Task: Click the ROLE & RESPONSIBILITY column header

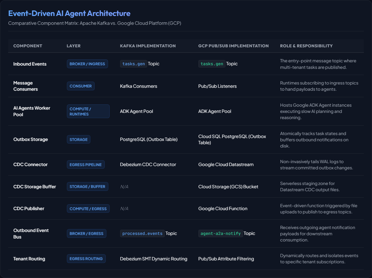Action: (306, 46)
